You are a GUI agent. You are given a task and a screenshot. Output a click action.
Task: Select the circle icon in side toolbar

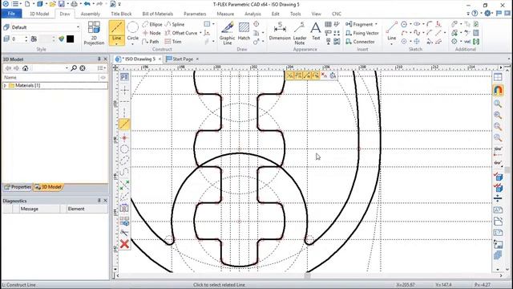pyautogui.click(x=124, y=149)
